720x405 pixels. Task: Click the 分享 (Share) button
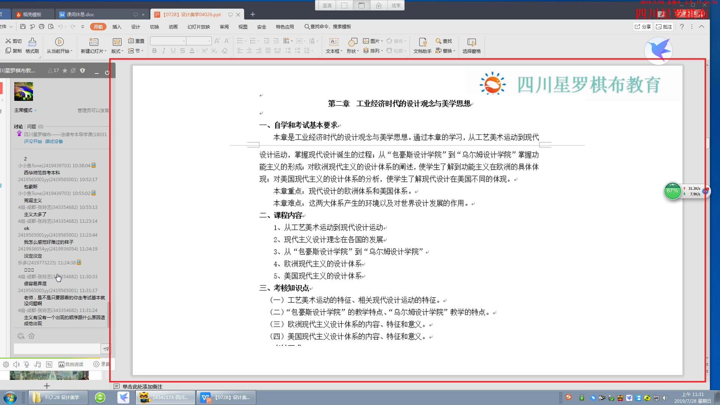[643, 27]
